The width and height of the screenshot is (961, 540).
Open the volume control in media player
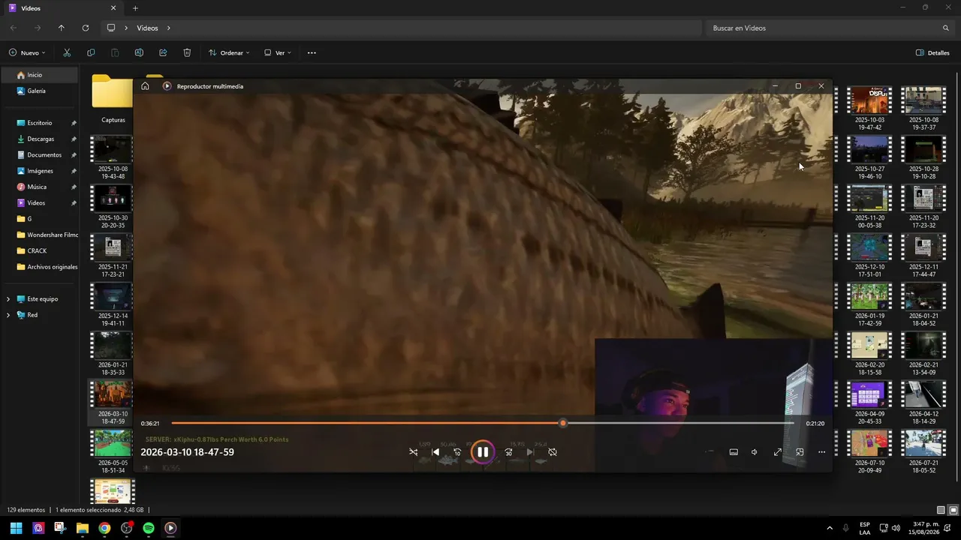tap(755, 452)
